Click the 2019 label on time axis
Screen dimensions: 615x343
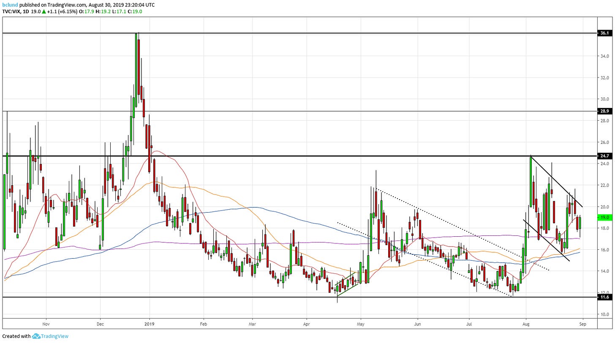pyautogui.click(x=149, y=324)
